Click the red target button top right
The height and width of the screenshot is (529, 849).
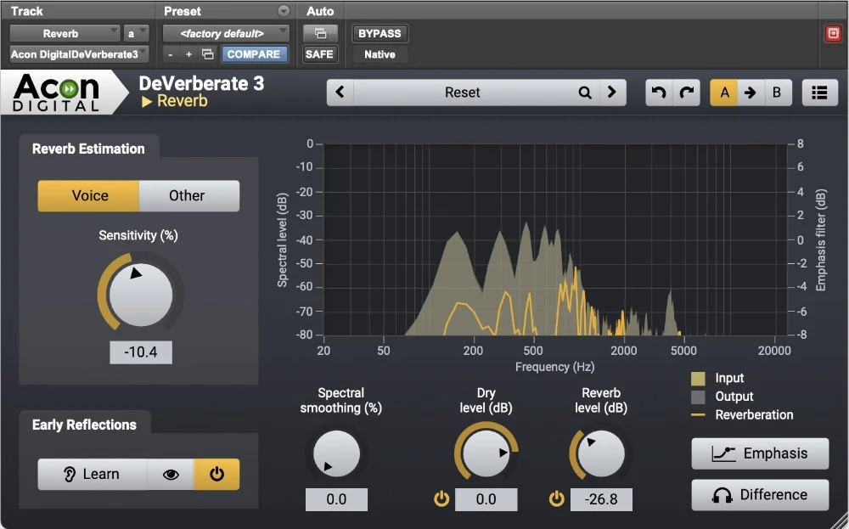pyautogui.click(x=833, y=34)
